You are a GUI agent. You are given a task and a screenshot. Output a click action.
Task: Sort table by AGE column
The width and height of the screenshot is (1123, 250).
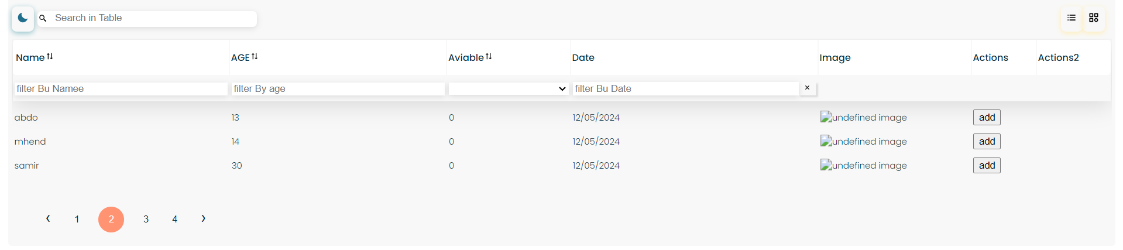pos(255,57)
